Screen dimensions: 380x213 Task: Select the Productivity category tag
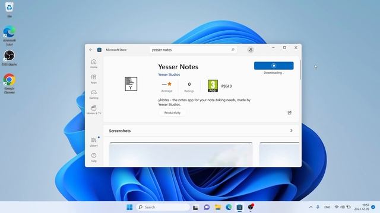click(172, 113)
